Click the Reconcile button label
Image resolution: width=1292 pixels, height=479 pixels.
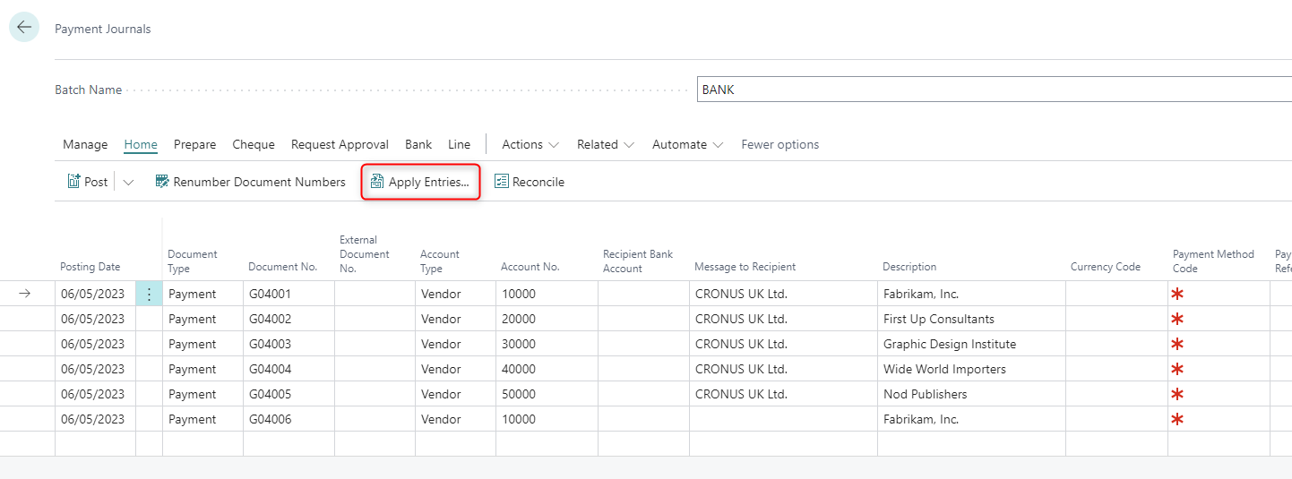538,182
